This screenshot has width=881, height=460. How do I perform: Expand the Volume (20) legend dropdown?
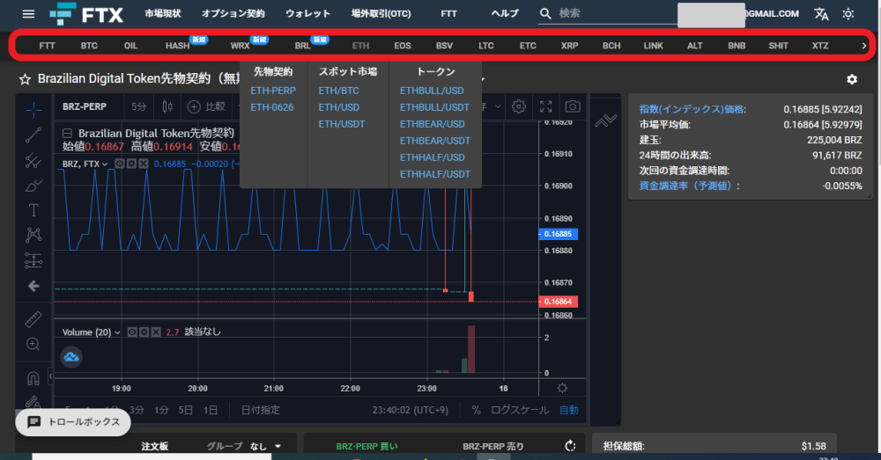point(117,332)
